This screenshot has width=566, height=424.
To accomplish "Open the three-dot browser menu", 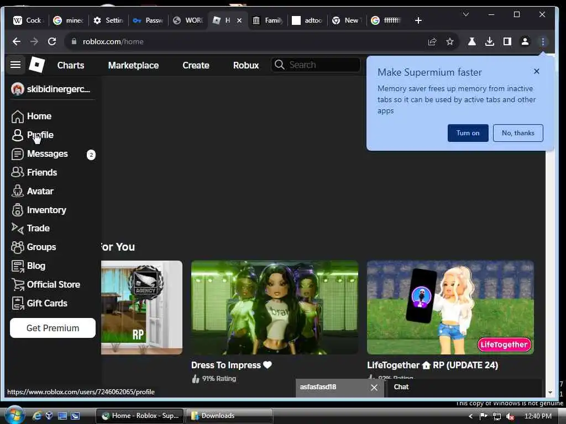I will [x=543, y=41].
